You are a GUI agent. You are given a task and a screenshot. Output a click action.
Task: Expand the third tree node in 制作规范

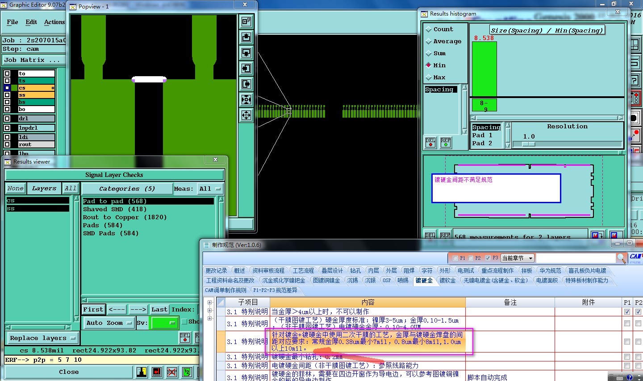click(x=209, y=318)
